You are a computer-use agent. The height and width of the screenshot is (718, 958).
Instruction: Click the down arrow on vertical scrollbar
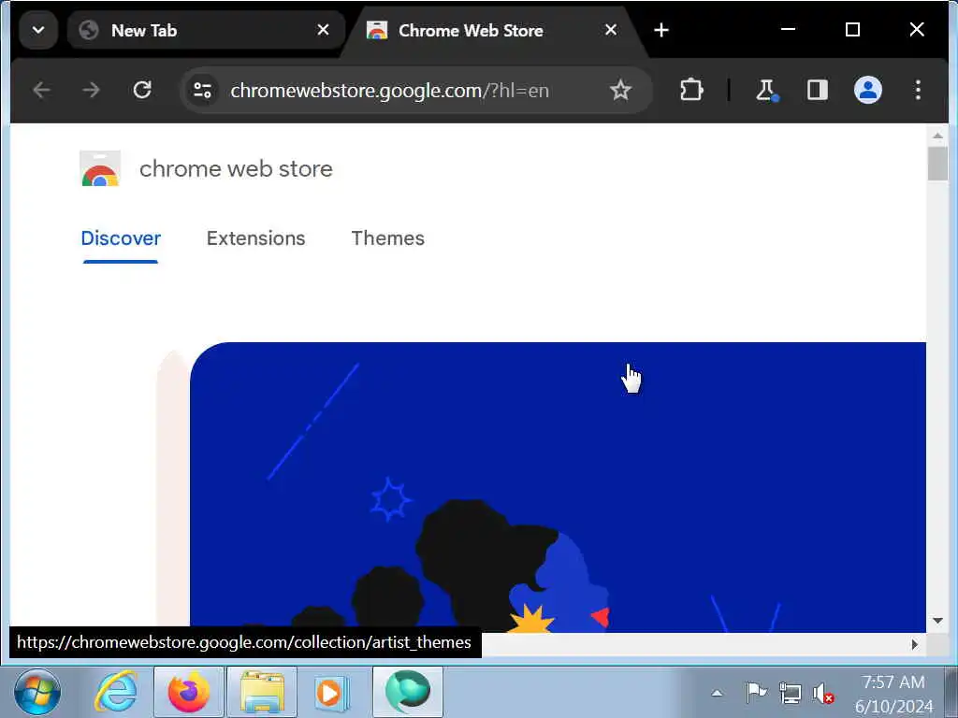point(937,621)
